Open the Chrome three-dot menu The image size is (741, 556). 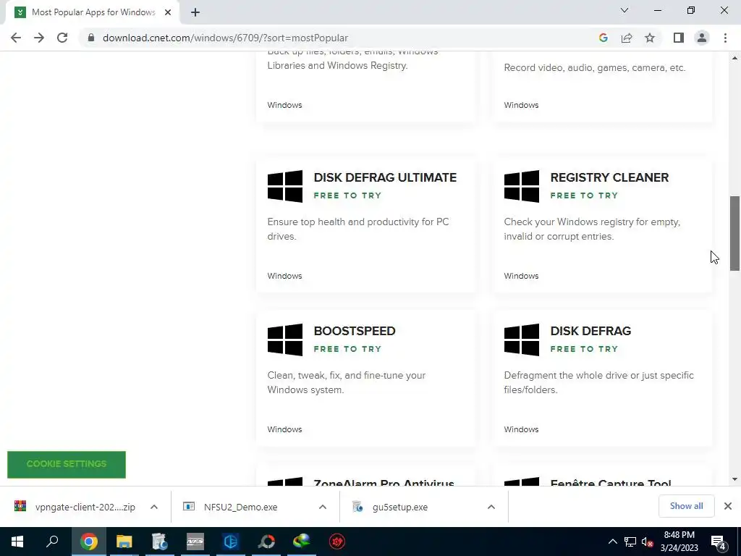point(725,38)
